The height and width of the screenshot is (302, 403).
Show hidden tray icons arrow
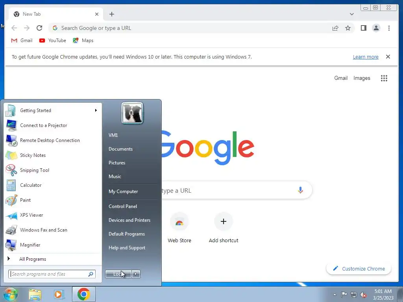pyautogui.click(x=335, y=295)
